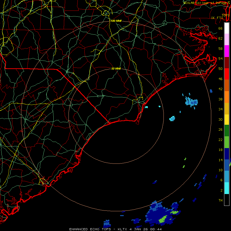Click the yellow 34 legend color block
Screen dimensions: 231x231
pyautogui.click(x=227, y=120)
